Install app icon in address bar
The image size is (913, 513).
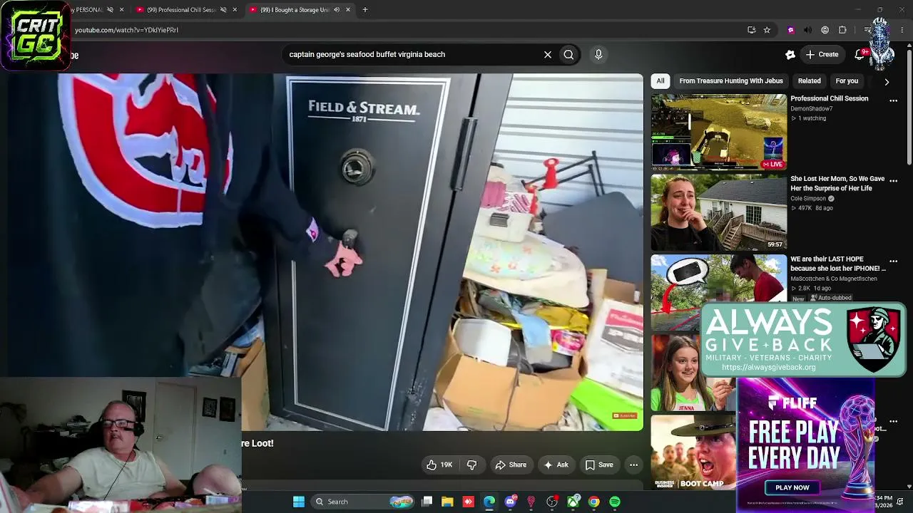[x=751, y=30]
